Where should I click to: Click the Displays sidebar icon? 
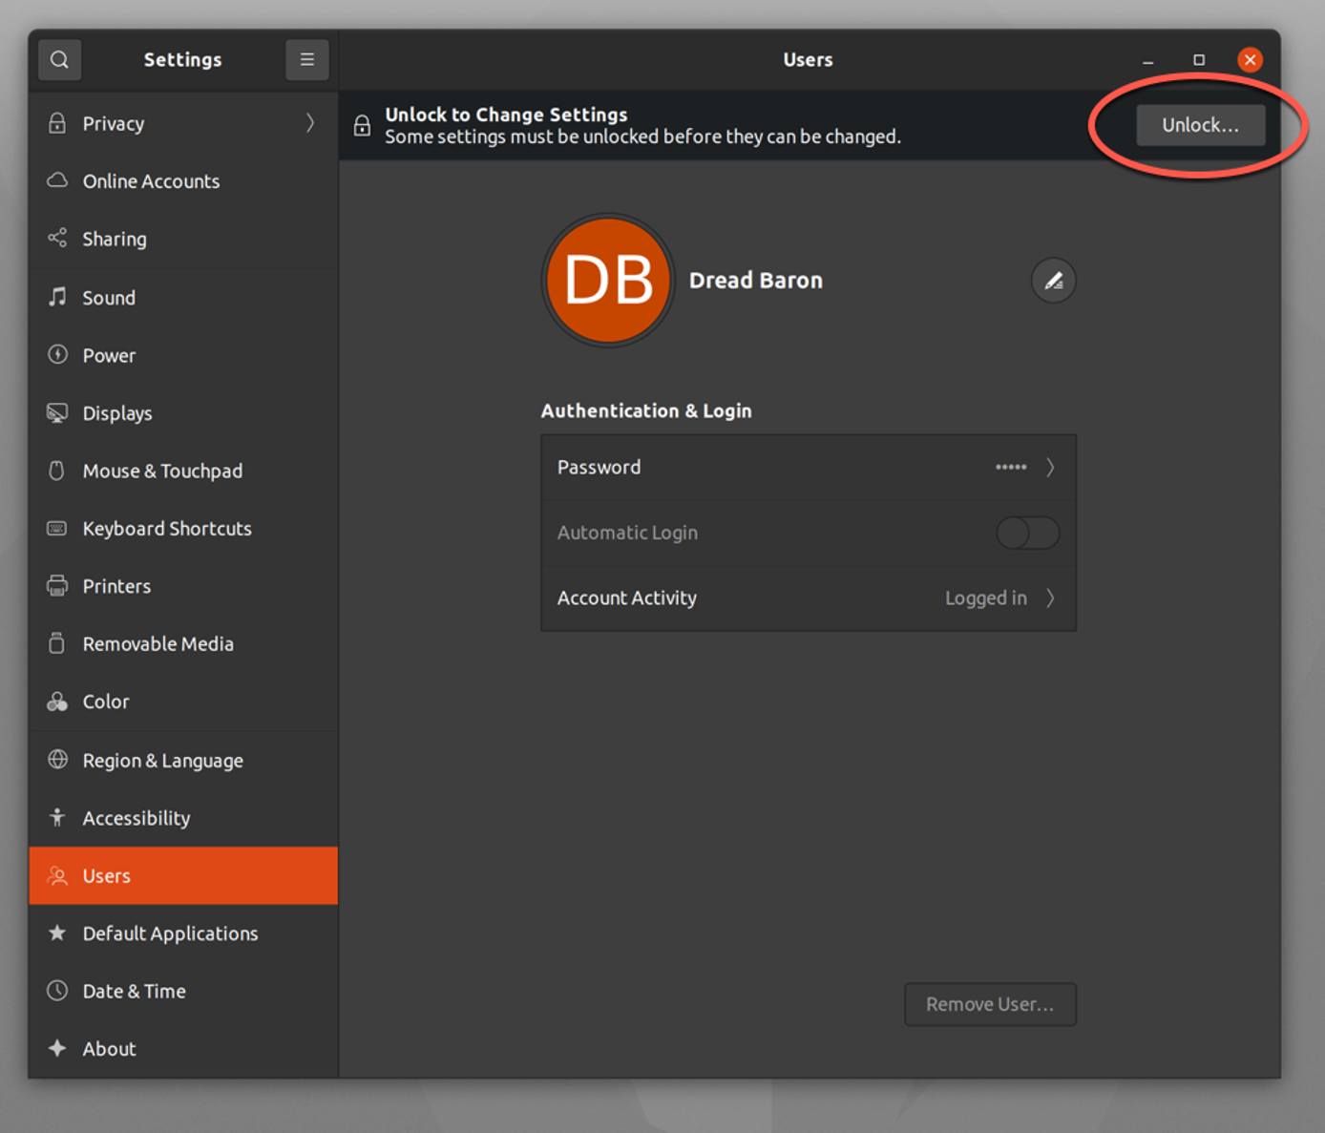coord(57,412)
